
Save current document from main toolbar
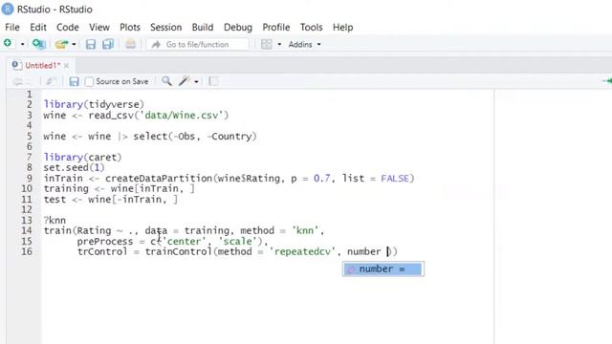tap(91, 44)
